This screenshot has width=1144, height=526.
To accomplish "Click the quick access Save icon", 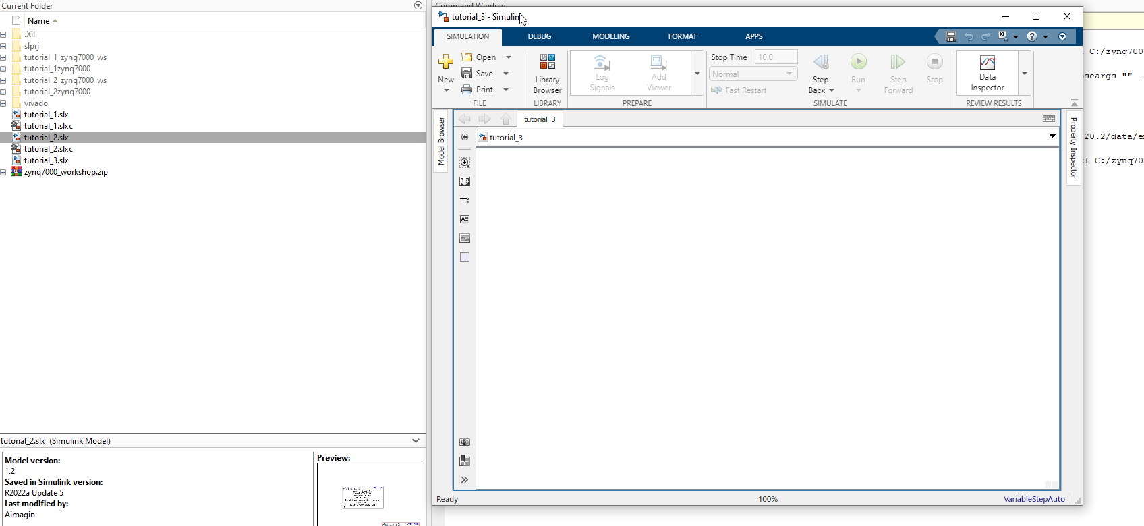I will click(x=951, y=36).
